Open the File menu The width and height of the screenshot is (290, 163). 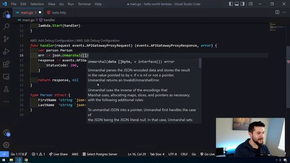pyautogui.click(x=14, y=4)
